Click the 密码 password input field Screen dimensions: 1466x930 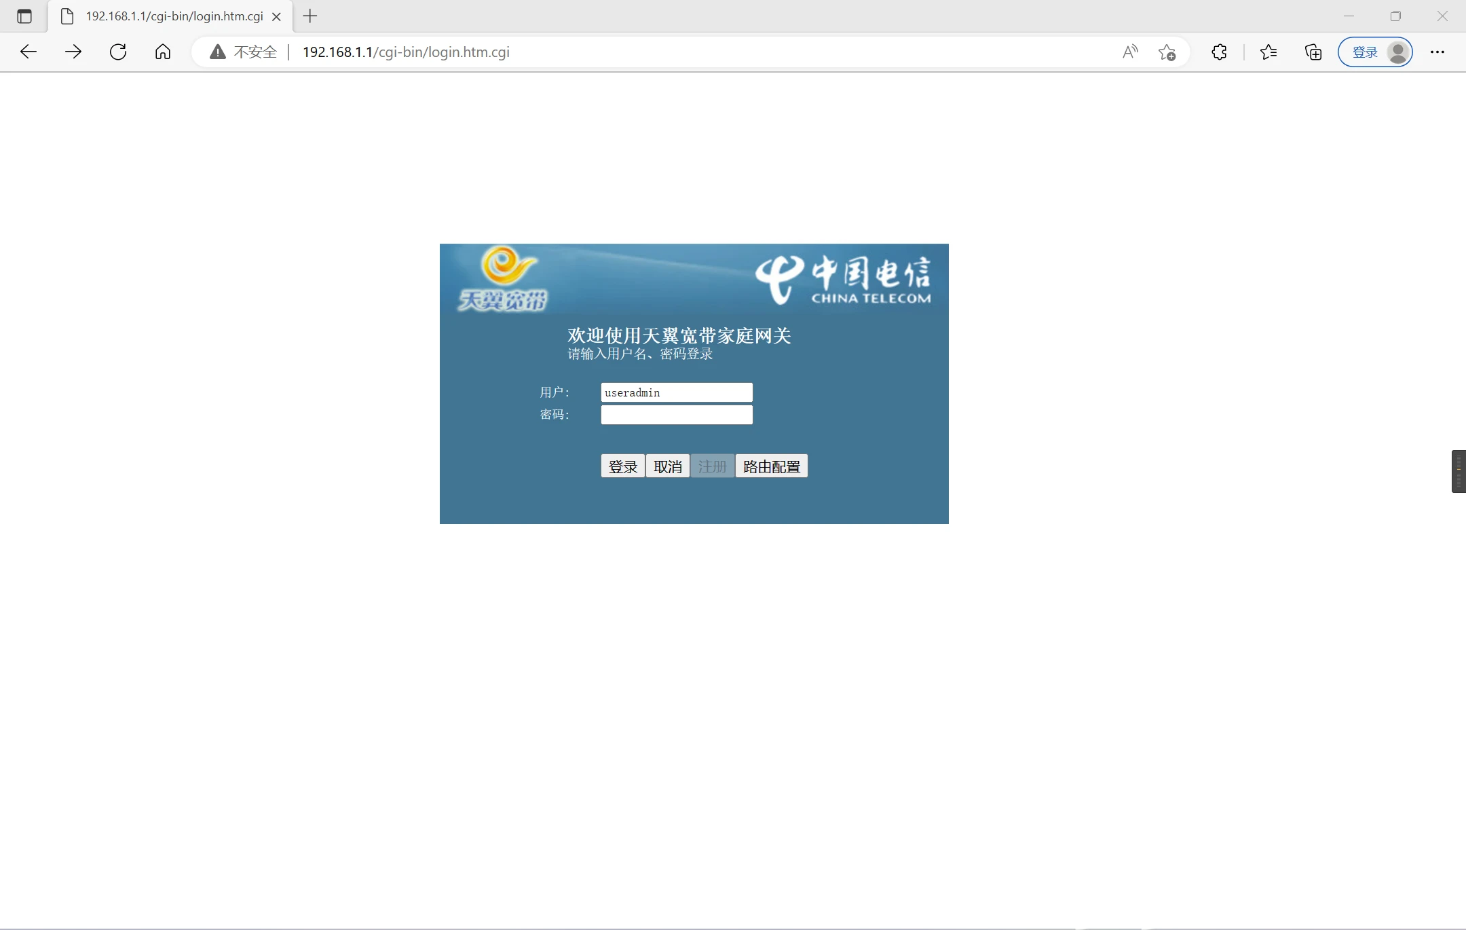click(676, 415)
